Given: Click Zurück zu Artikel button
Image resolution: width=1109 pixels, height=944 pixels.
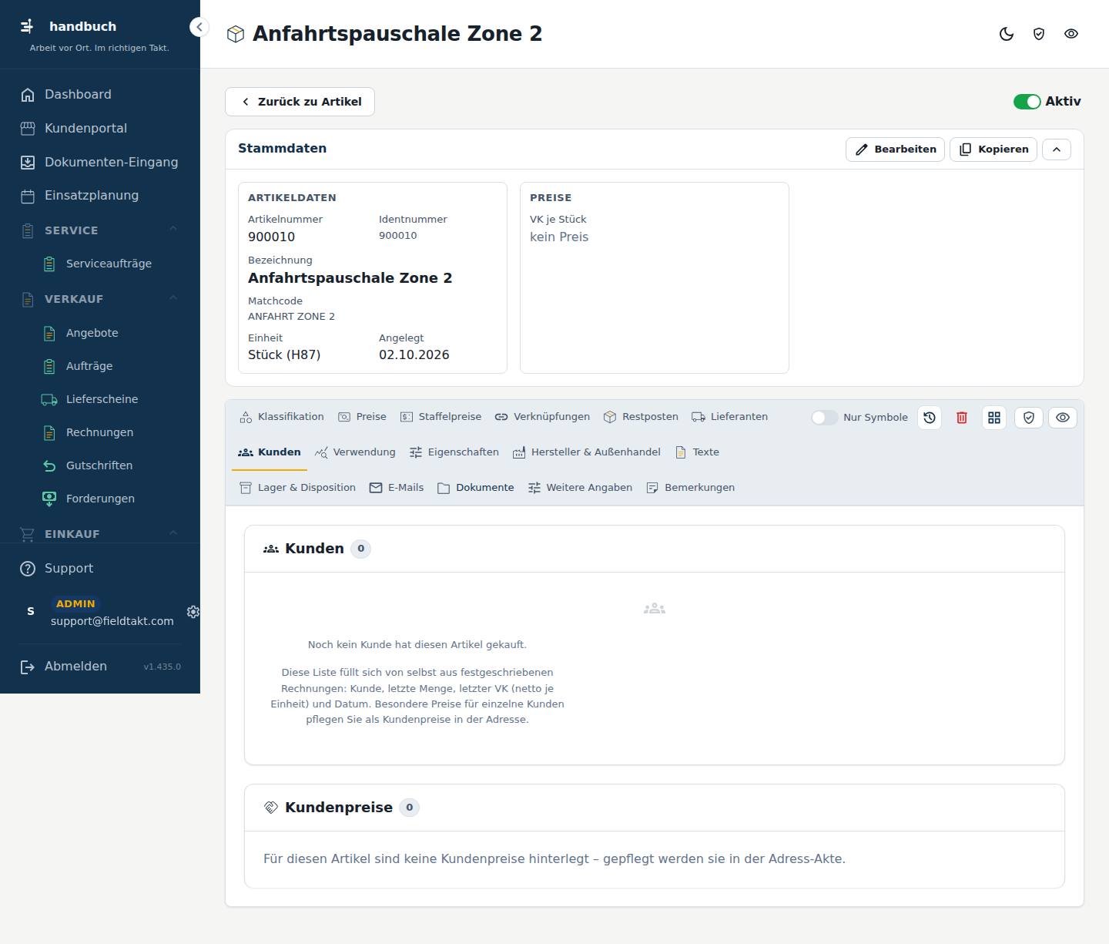Looking at the screenshot, I should coord(300,102).
